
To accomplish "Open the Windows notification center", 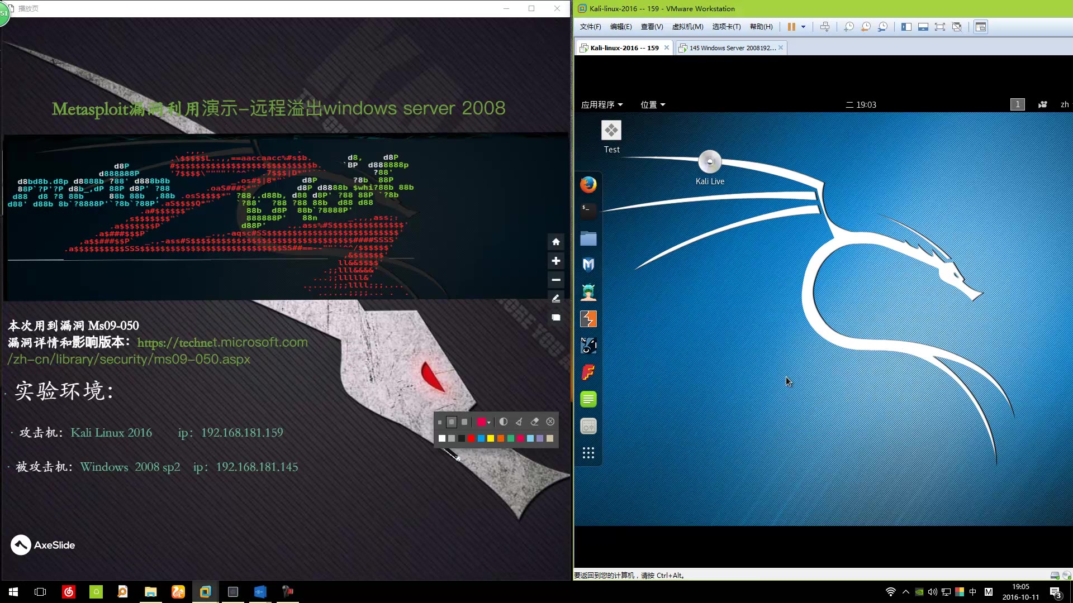I will pyautogui.click(x=1056, y=592).
